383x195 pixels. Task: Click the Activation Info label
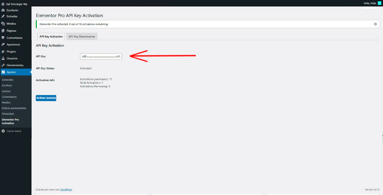(x=45, y=80)
